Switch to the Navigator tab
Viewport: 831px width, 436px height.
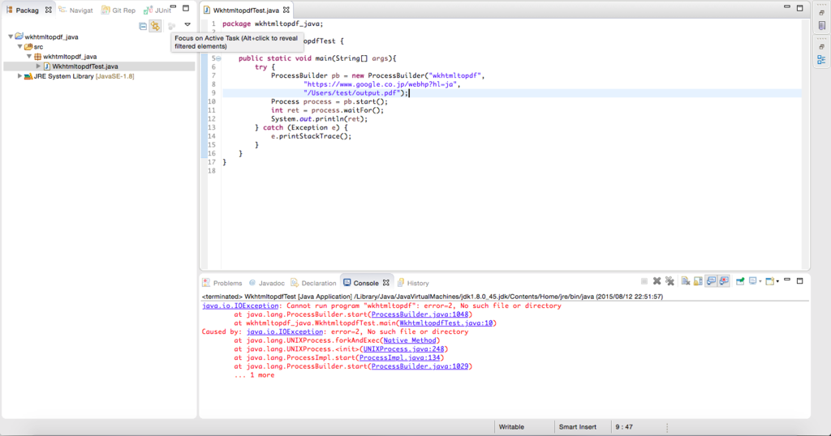click(75, 10)
